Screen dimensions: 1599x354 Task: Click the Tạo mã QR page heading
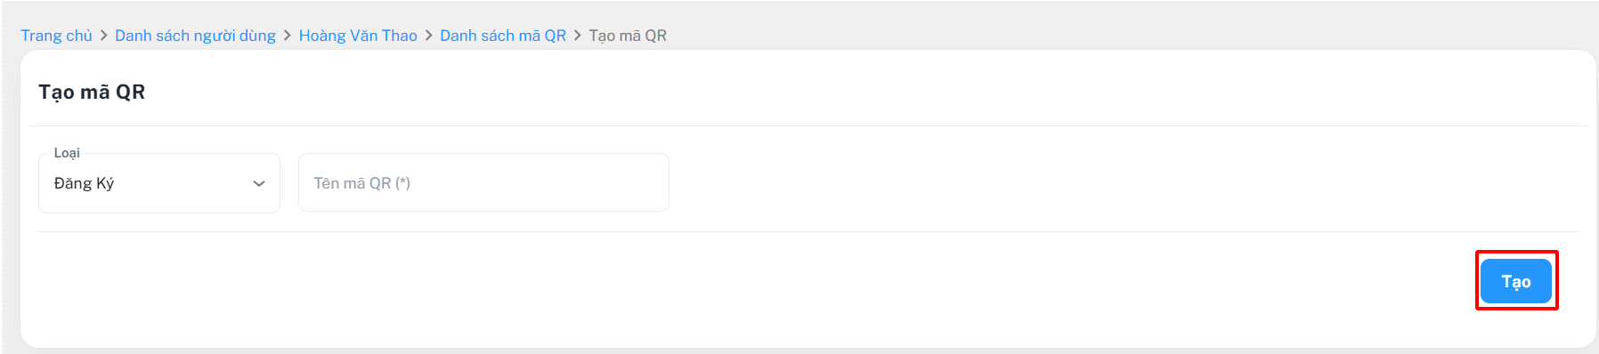(x=92, y=92)
